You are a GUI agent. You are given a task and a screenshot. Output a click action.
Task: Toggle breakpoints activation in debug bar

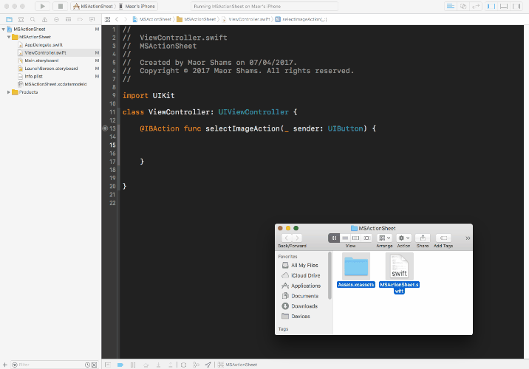click(120, 365)
